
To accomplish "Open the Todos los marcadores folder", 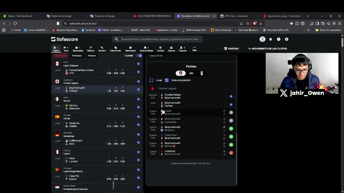I will click(328, 30).
